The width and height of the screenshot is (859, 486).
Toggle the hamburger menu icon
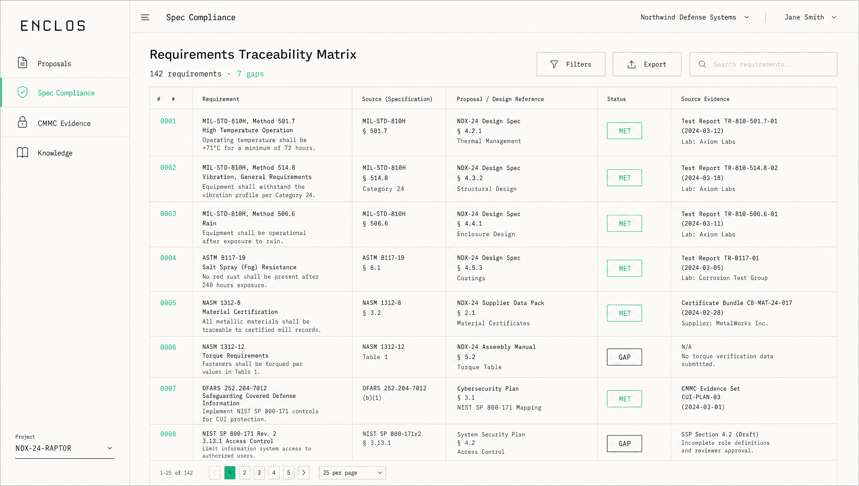coord(145,17)
